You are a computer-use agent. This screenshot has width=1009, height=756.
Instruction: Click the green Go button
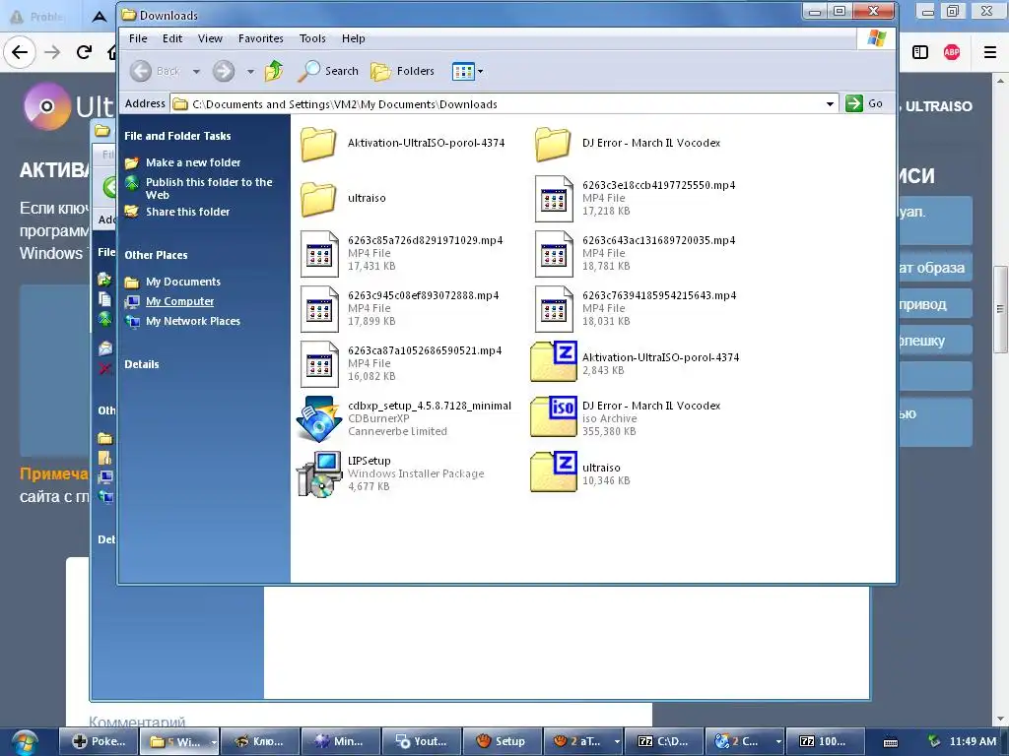point(864,103)
